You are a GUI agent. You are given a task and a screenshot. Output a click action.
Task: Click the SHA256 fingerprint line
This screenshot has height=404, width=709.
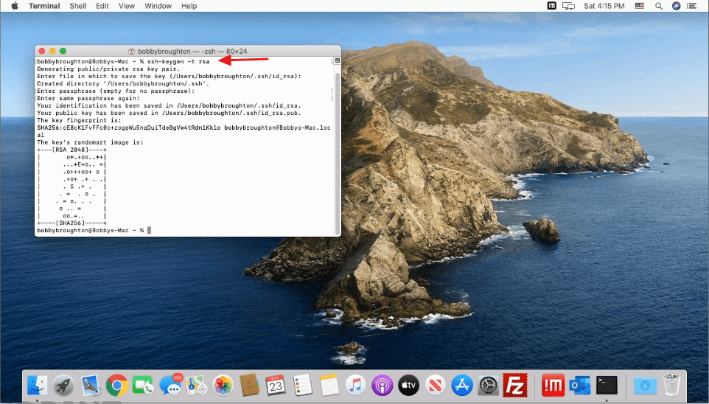(x=184, y=128)
